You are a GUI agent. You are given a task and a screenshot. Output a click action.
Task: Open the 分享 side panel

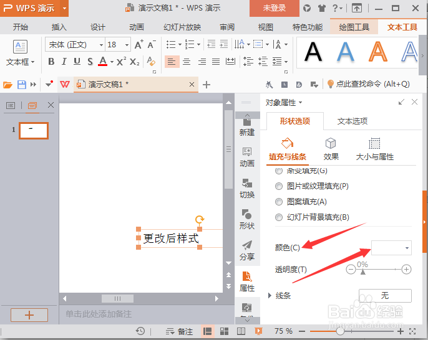pos(247,250)
